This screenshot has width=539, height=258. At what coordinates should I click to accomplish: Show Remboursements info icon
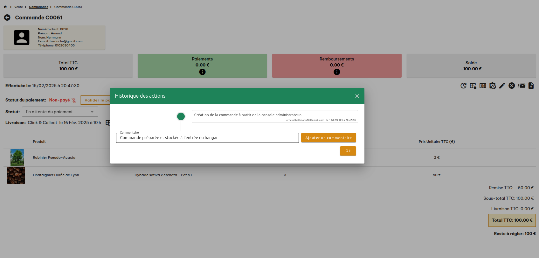(x=337, y=72)
